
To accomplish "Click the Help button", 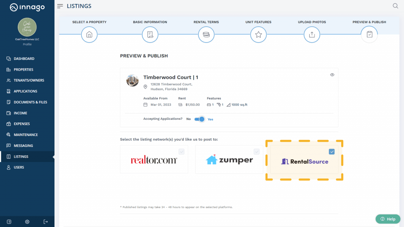I will point(388,219).
